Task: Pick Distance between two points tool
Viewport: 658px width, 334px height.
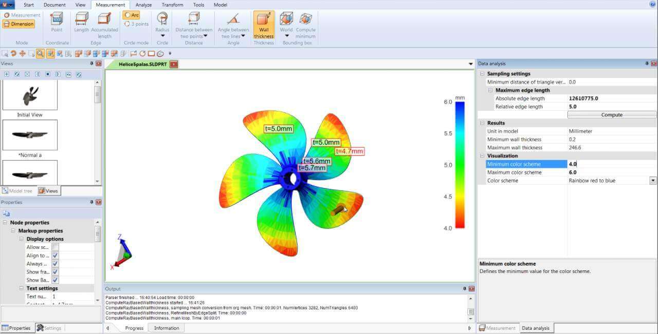Action: coord(194,26)
